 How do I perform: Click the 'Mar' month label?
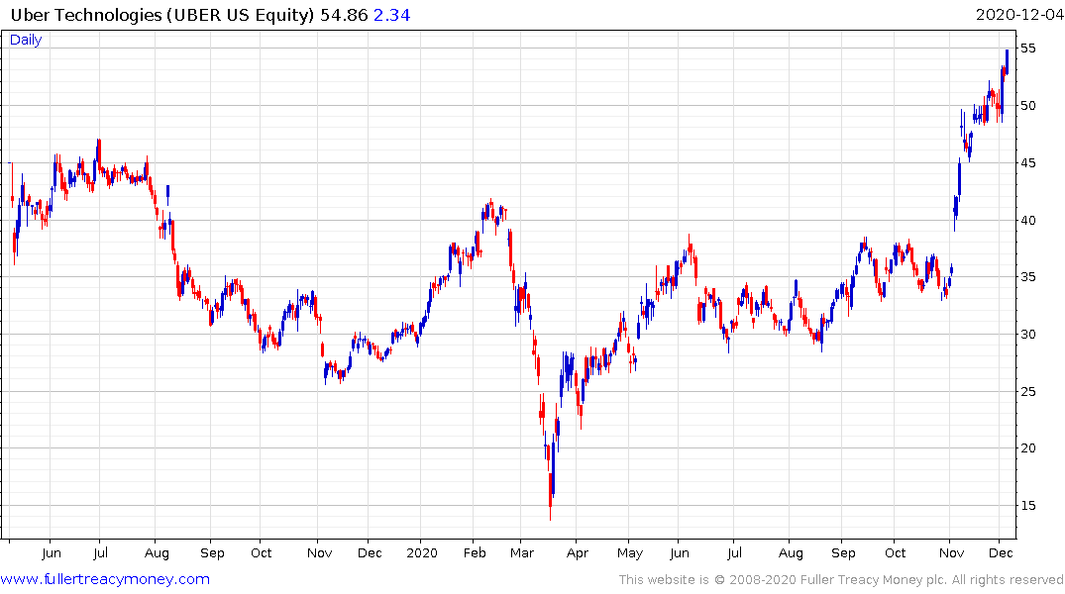[x=522, y=552]
